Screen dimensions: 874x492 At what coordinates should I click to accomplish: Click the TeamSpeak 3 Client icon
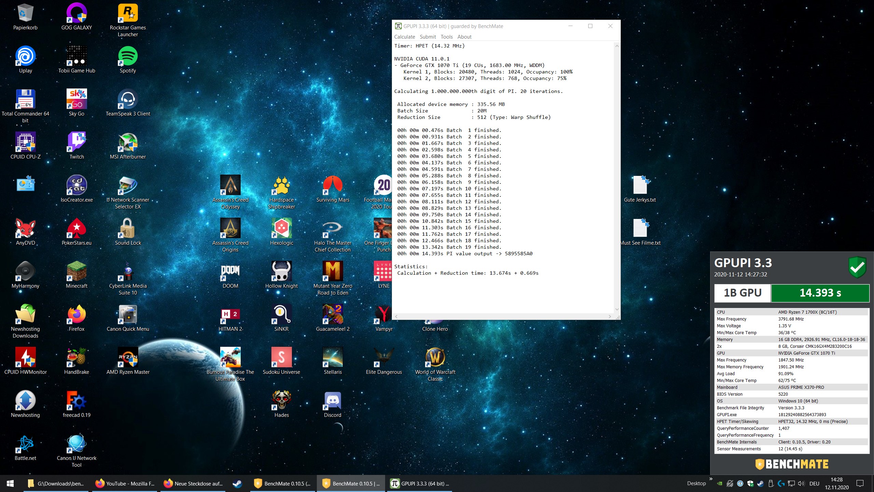(x=128, y=103)
